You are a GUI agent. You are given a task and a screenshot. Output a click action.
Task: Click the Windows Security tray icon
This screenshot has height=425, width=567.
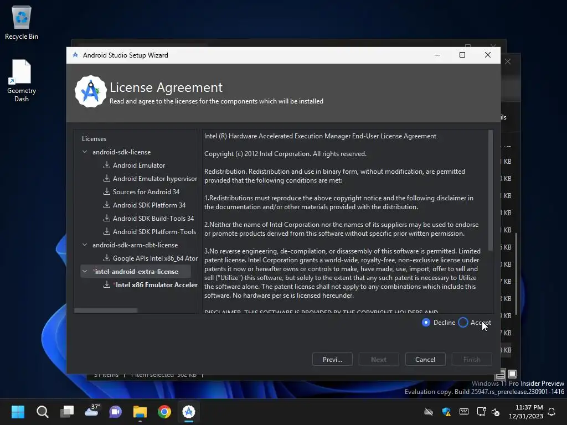(447, 412)
